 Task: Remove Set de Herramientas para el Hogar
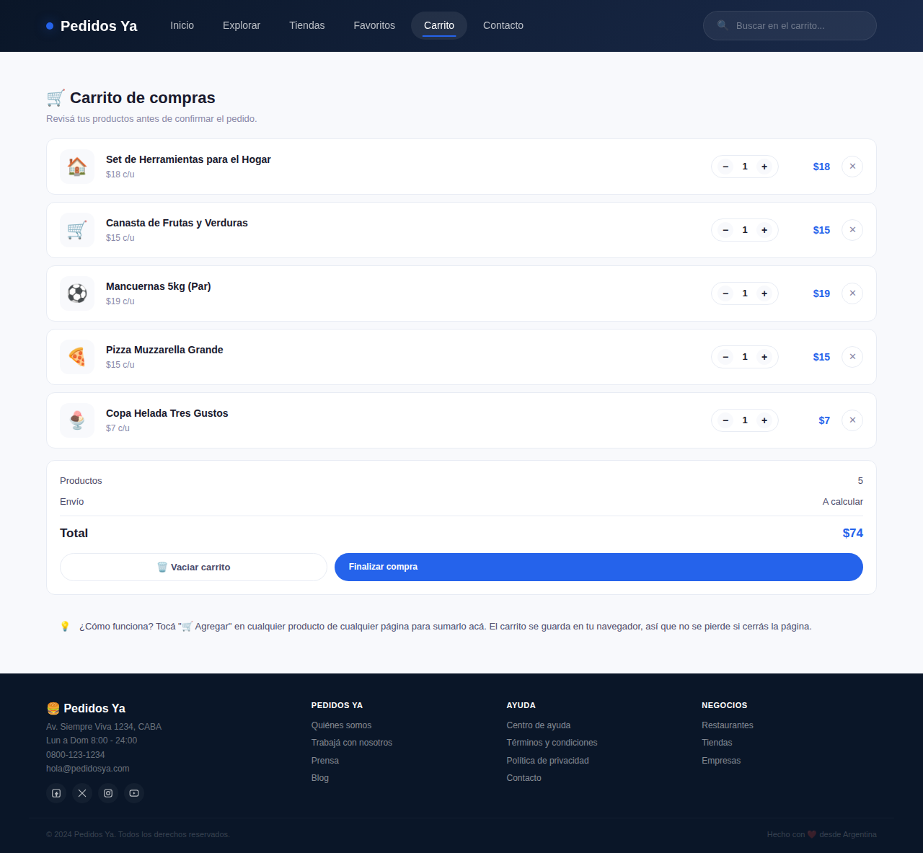click(852, 167)
